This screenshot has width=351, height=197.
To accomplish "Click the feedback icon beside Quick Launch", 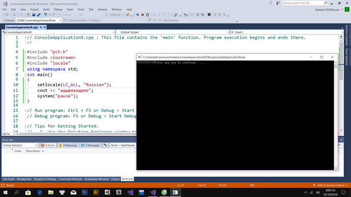I will click(x=278, y=3).
